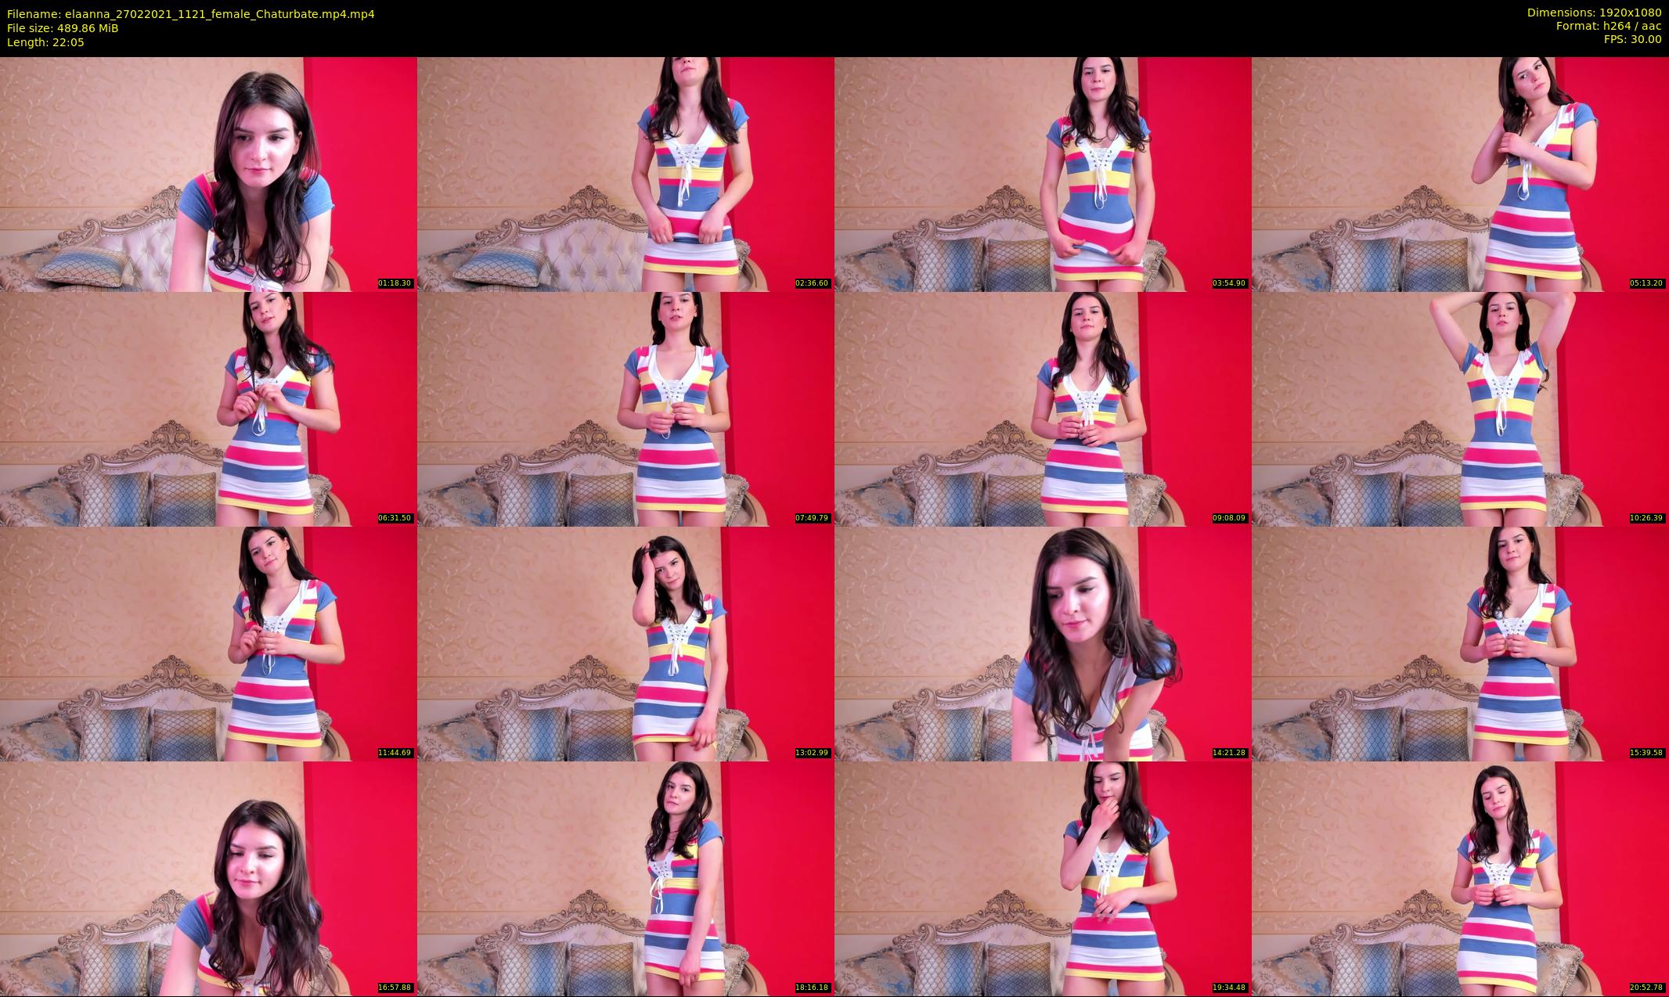This screenshot has height=997, width=1669.
Task: Click the Dimensions 1920x1080 label
Action: tap(1595, 13)
